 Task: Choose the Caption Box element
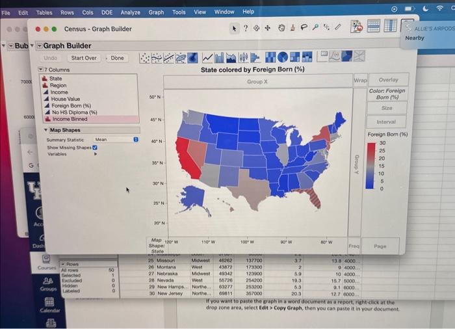point(322,56)
